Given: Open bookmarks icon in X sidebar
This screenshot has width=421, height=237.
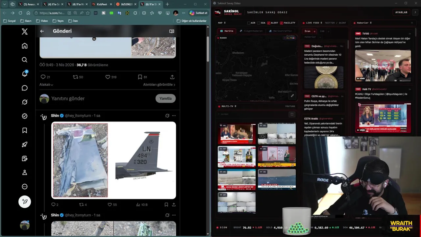Looking at the screenshot, I should point(25,130).
